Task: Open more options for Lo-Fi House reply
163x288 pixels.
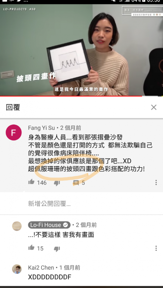Action: (x=156, y=248)
